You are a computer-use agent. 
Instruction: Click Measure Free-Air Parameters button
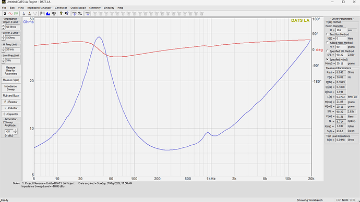(11, 71)
